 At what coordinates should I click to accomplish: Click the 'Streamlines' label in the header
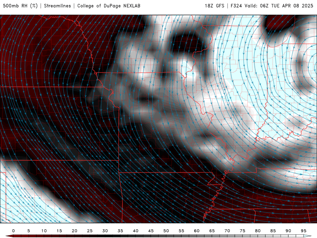[x=57, y=6]
